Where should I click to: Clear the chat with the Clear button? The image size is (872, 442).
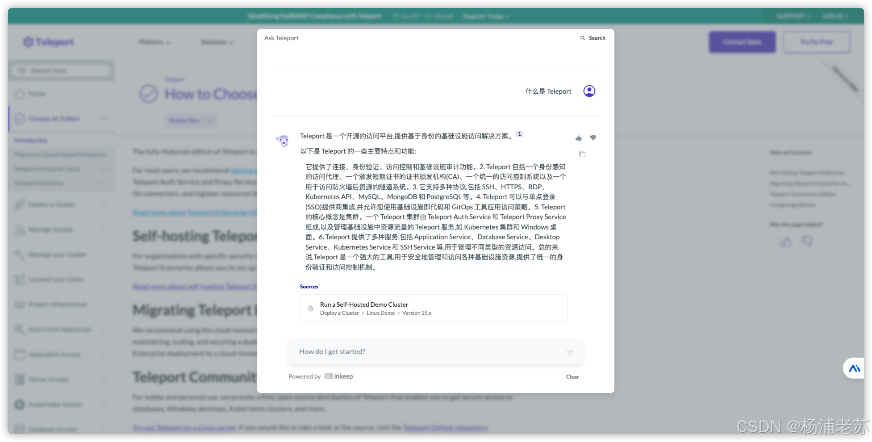[572, 377]
